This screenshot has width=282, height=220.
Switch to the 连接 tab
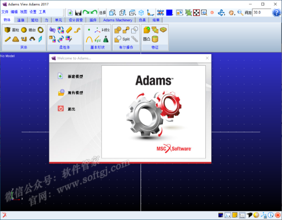click(21, 20)
